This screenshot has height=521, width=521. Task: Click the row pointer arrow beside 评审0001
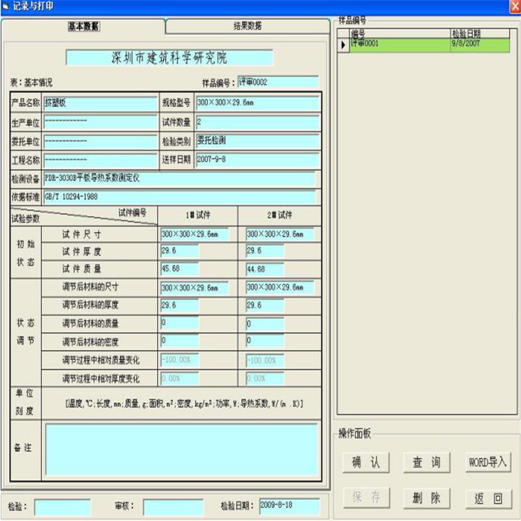pos(342,44)
